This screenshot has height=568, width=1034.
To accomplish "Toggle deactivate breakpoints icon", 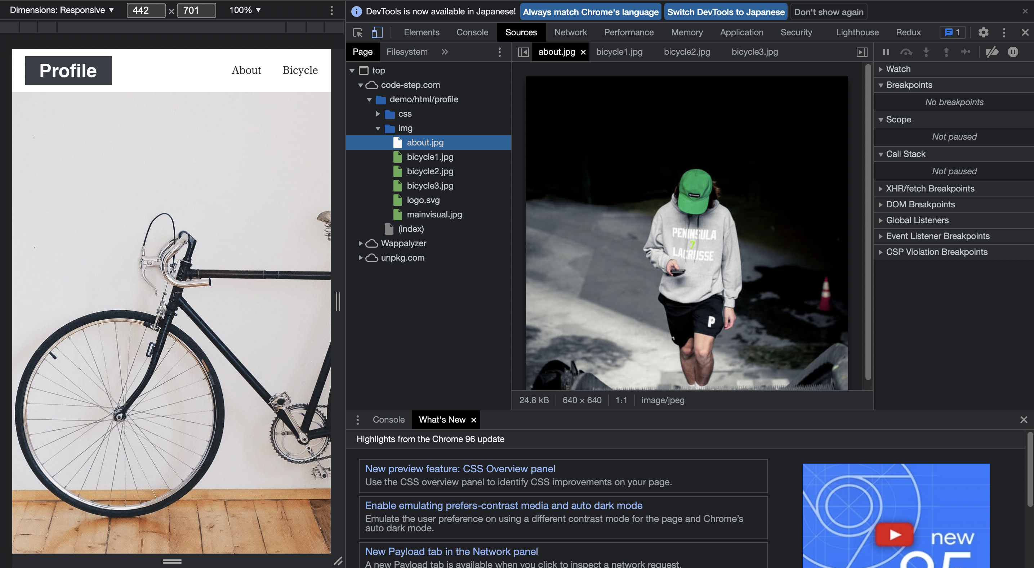I will pyautogui.click(x=992, y=52).
